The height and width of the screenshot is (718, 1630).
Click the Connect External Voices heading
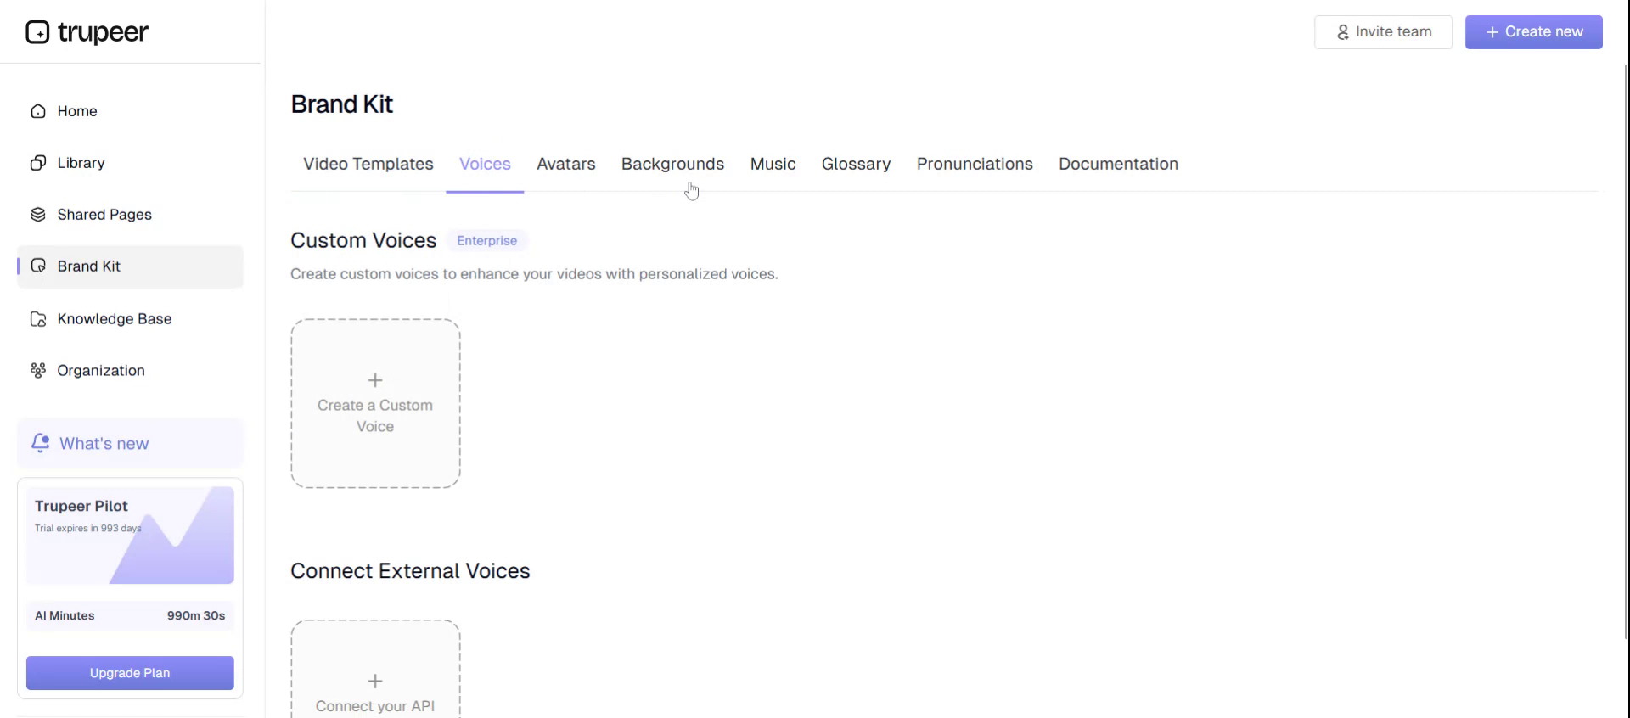click(410, 571)
